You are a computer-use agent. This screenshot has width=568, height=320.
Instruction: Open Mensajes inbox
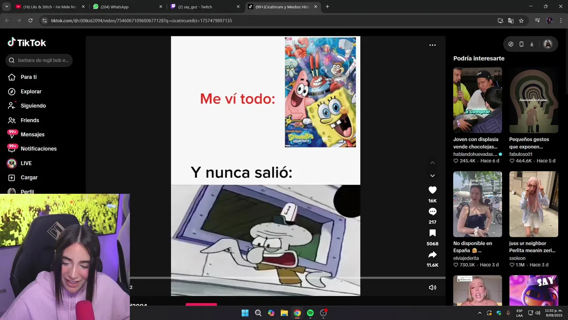tap(32, 134)
